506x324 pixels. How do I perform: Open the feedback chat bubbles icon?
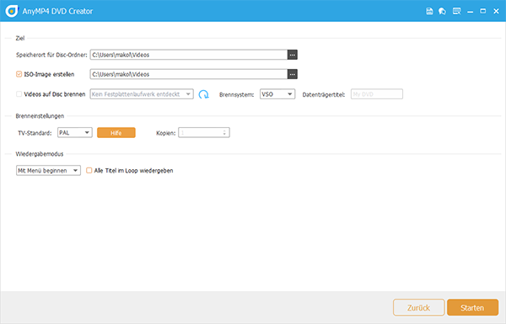click(x=442, y=11)
